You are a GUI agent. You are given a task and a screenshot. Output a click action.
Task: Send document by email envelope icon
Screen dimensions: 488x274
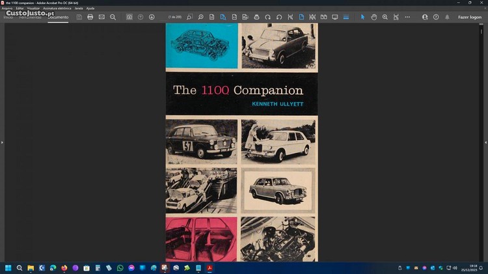point(102,17)
